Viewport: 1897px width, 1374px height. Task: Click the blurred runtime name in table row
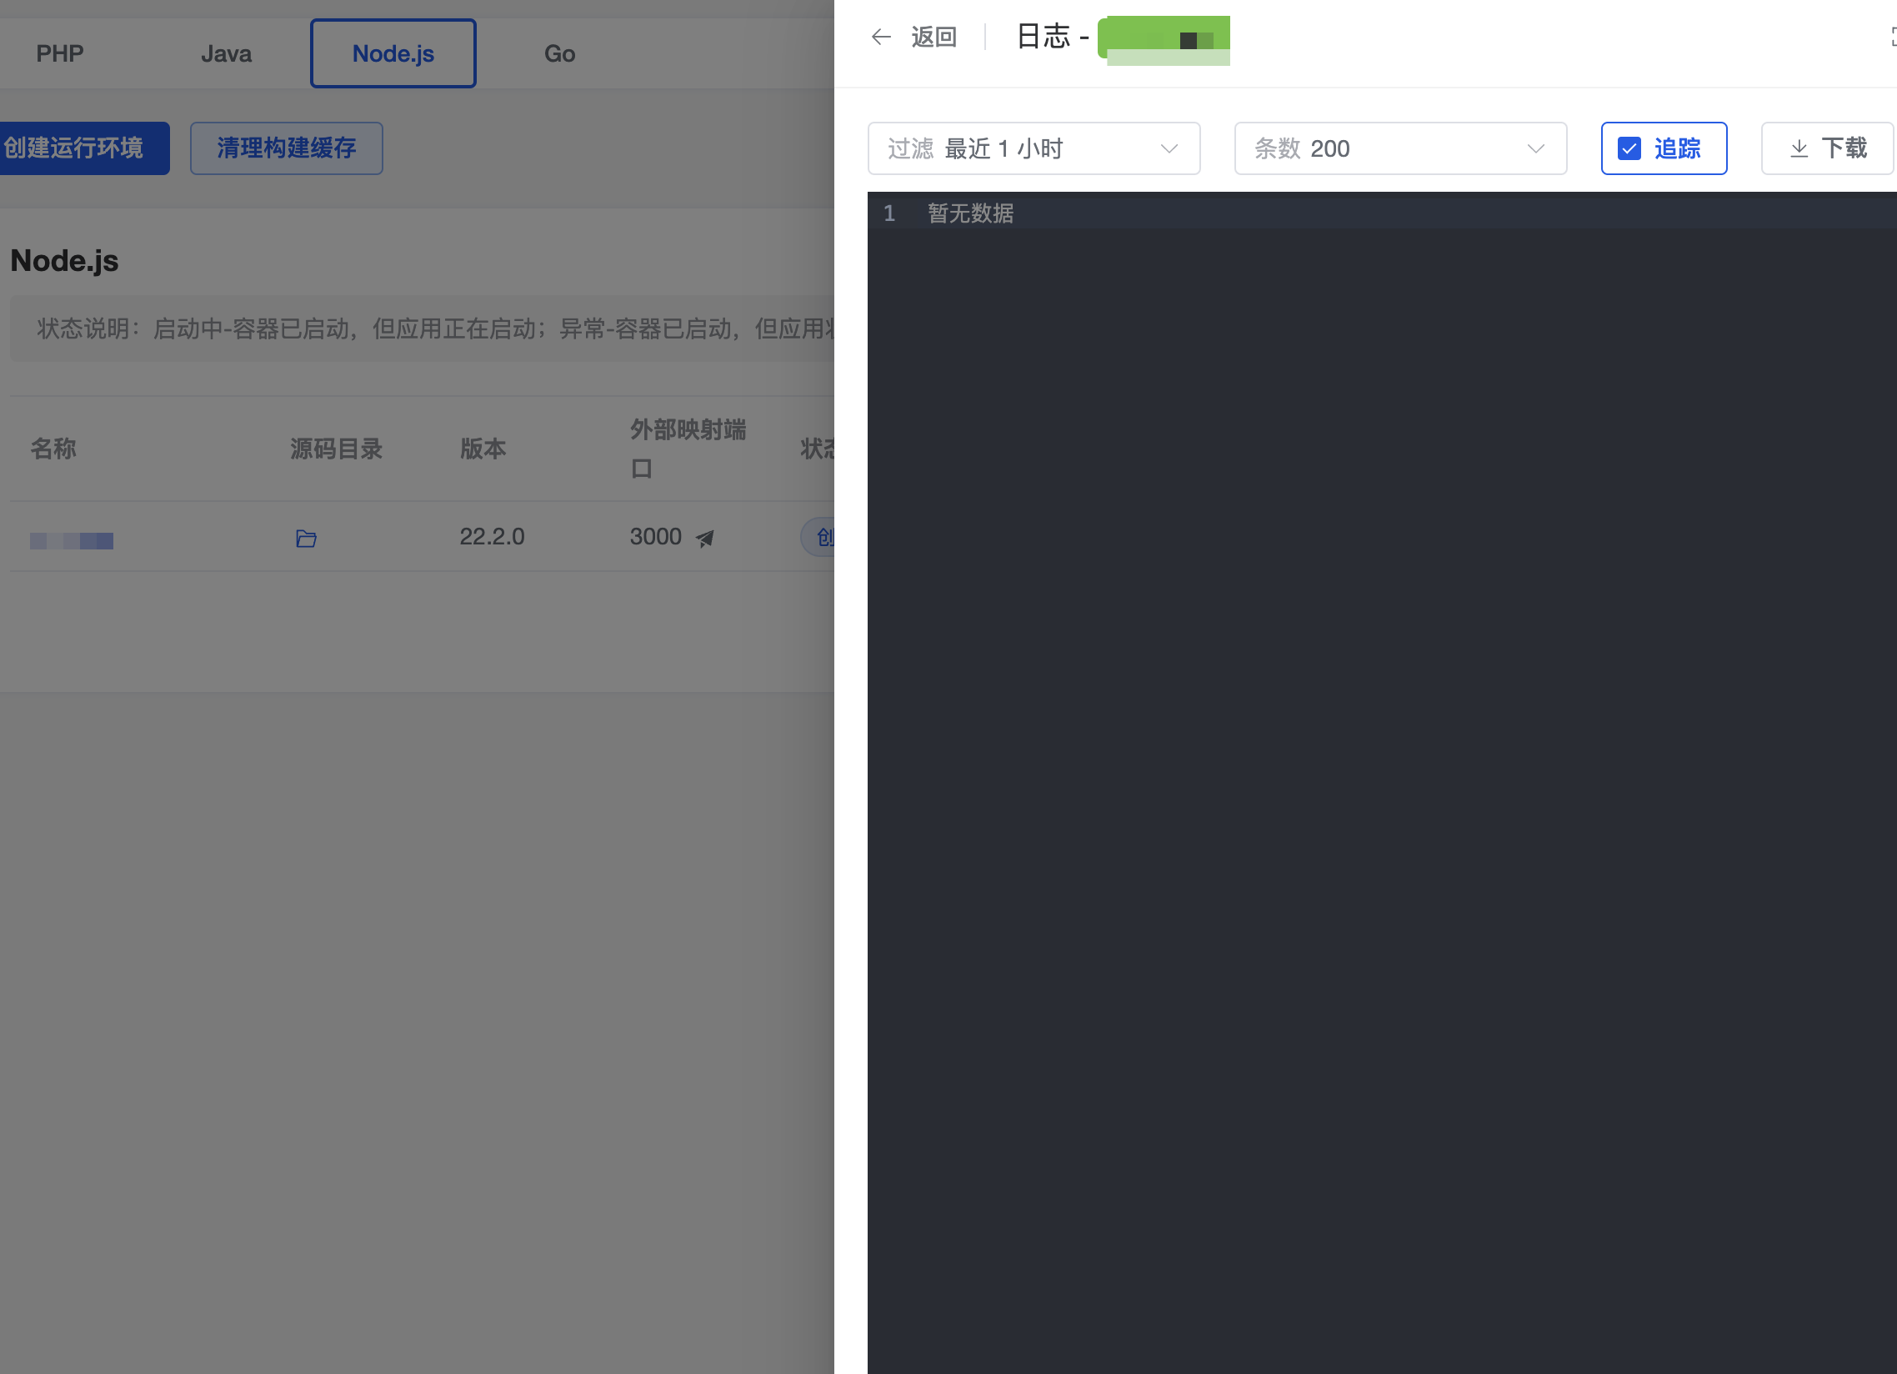[x=72, y=540]
